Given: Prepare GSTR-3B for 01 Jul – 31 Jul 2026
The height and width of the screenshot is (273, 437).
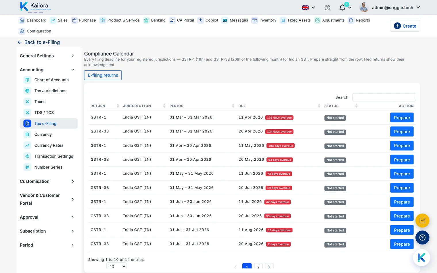Looking at the screenshot, I should point(402,244).
